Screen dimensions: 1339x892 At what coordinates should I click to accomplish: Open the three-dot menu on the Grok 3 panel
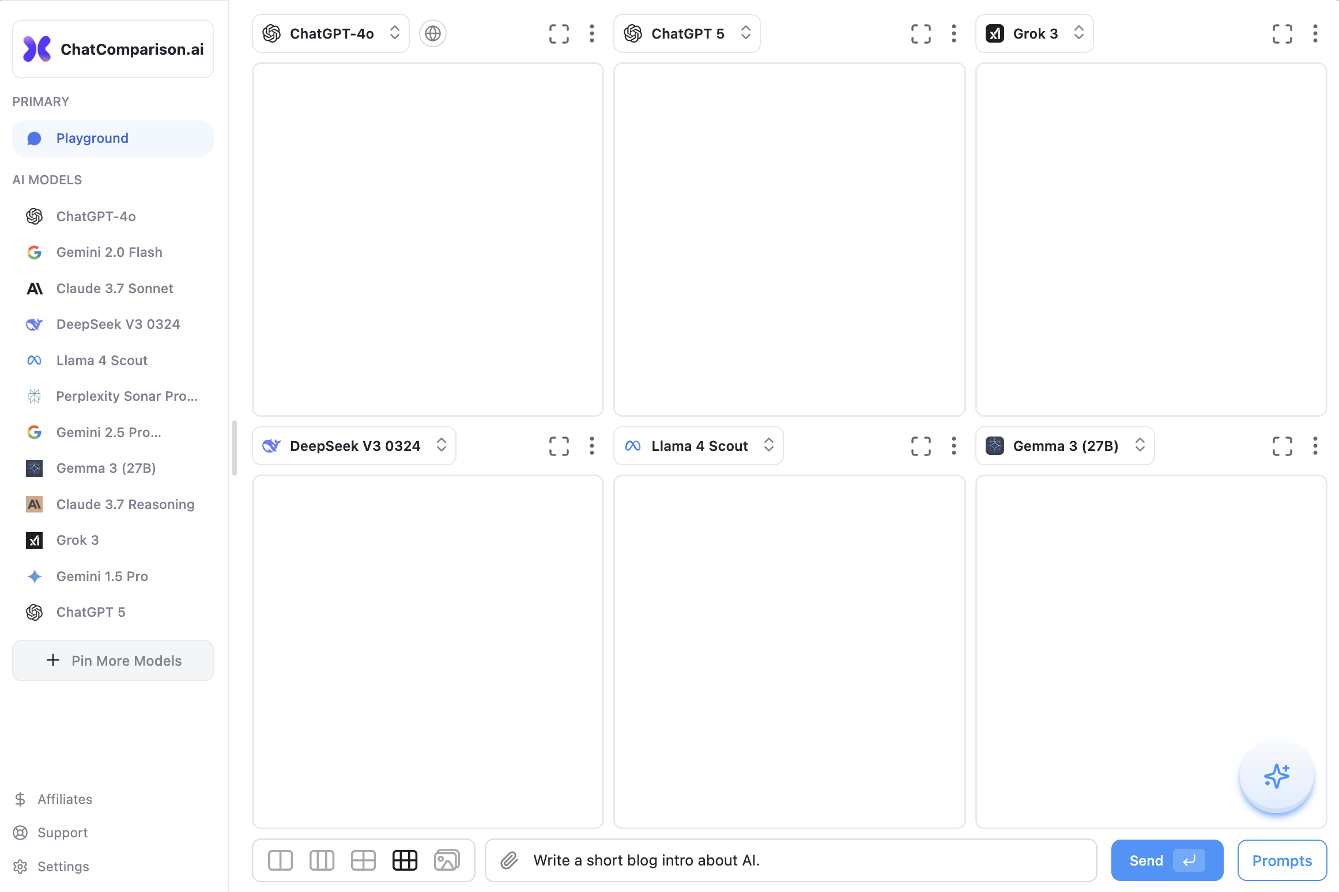[x=1315, y=33]
